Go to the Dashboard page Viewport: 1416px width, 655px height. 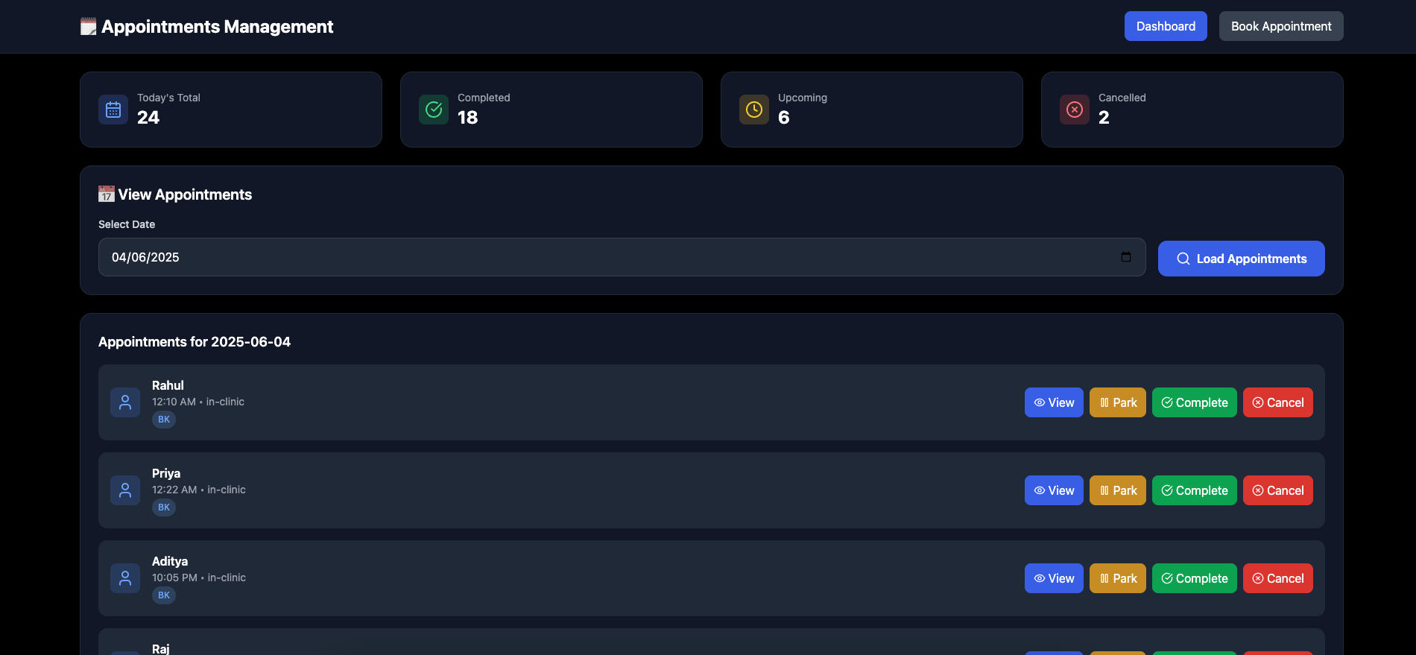[x=1166, y=26]
